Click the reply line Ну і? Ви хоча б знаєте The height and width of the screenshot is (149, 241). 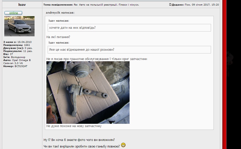pyautogui.click(x=79, y=140)
